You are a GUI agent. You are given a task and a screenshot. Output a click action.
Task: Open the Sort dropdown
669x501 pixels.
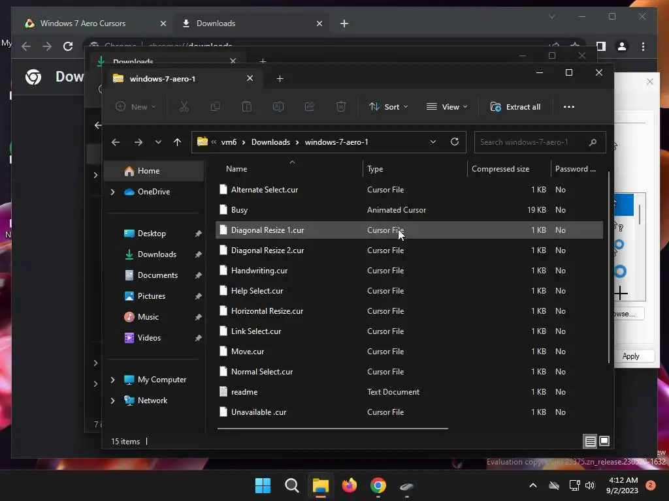point(389,107)
